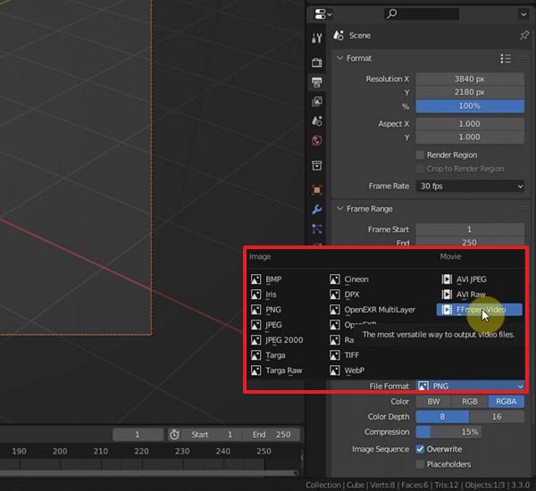536x491 pixels.
Task: Open the properties options dropdown arrow
Action: (x=523, y=14)
